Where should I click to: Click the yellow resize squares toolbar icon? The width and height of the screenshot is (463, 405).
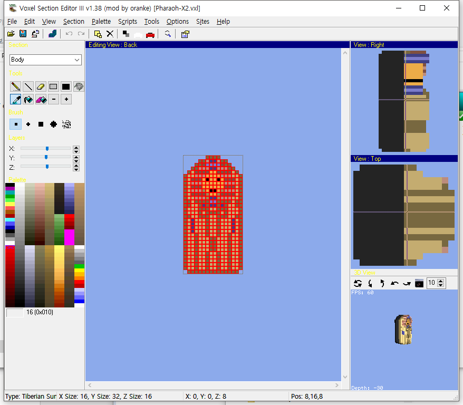[98, 34]
